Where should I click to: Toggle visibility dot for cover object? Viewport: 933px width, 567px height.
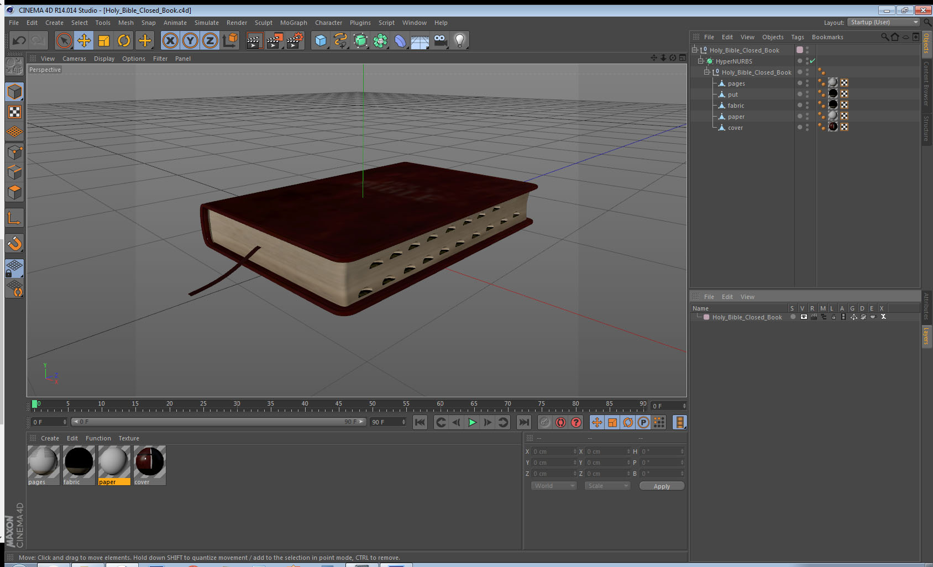799,127
